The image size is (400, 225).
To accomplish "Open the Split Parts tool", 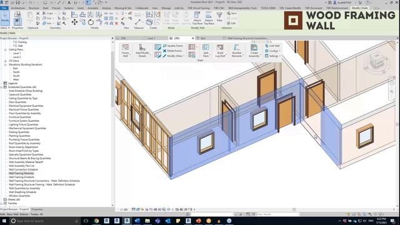I will (x=206, y=51).
